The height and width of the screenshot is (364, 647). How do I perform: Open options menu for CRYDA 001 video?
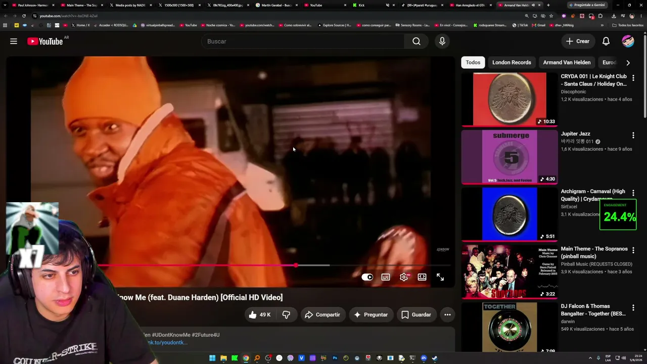[633, 78]
